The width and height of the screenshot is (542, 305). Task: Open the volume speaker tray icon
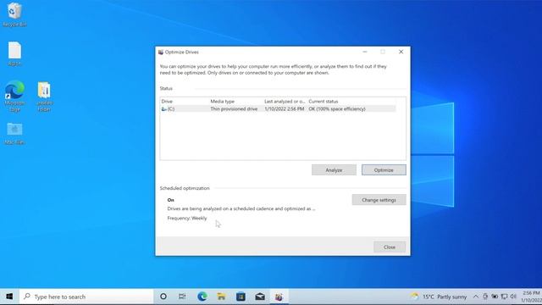tap(513, 297)
